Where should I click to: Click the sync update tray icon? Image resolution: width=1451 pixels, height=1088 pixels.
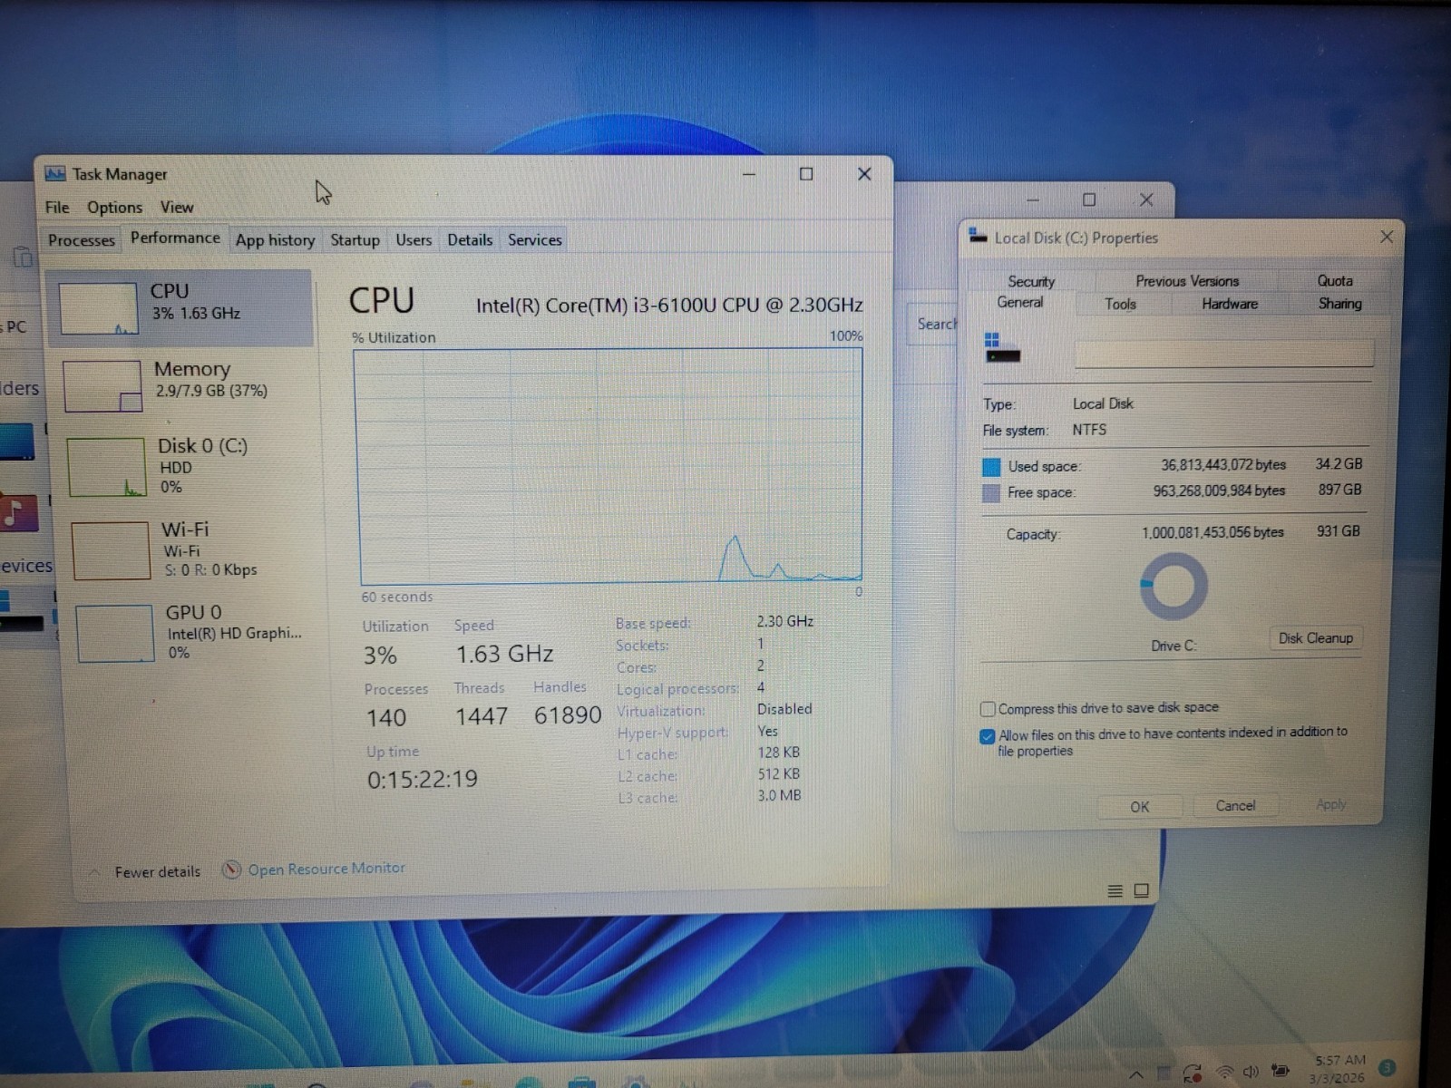pos(1193,1073)
